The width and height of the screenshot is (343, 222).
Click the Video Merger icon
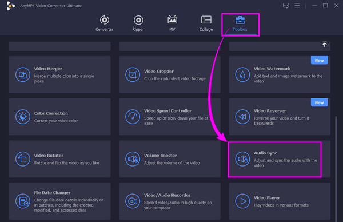pos(23,74)
